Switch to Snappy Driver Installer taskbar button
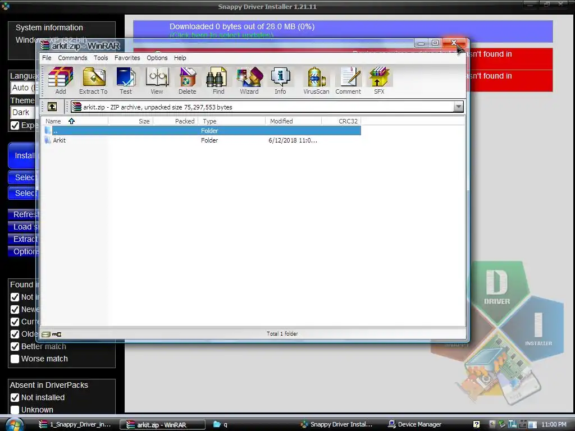This screenshot has height=431, width=575. point(337,424)
